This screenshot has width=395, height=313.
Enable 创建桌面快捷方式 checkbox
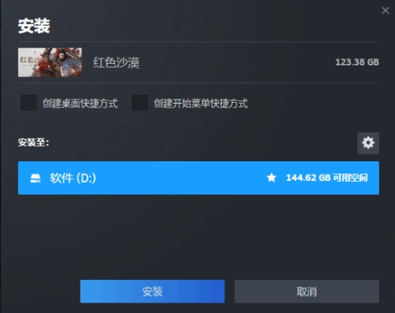(29, 103)
